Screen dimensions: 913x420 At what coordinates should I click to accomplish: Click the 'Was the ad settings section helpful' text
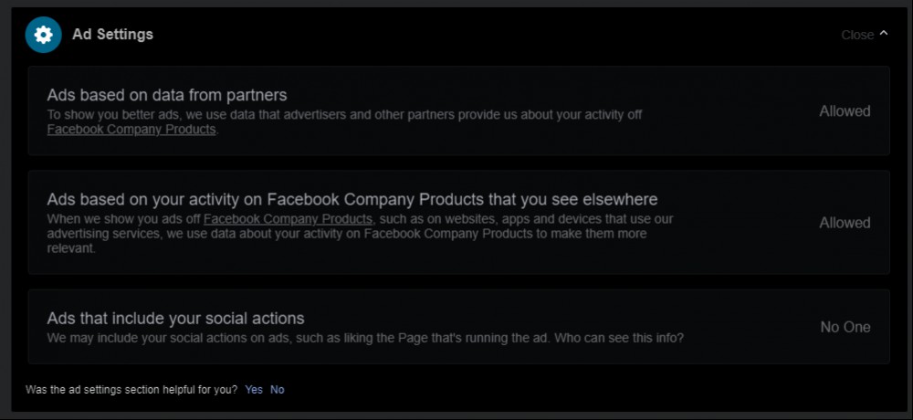(131, 390)
